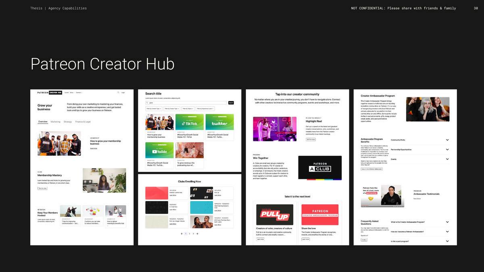The image size is (484, 272).
Task: Click the next page arrow in pagination
Action: tap(197, 234)
